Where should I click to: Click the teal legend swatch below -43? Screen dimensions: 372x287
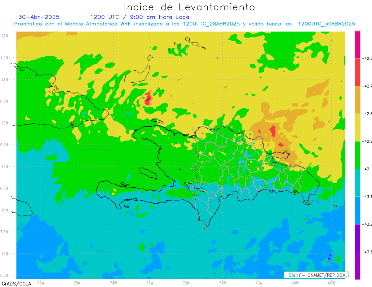tap(357, 183)
